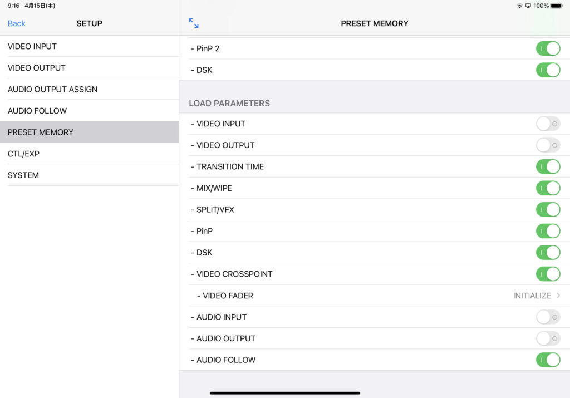Screen dimensions: 570x398
Task: Select PRESET MEMORY in sidebar
Action: [x=89, y=132]
